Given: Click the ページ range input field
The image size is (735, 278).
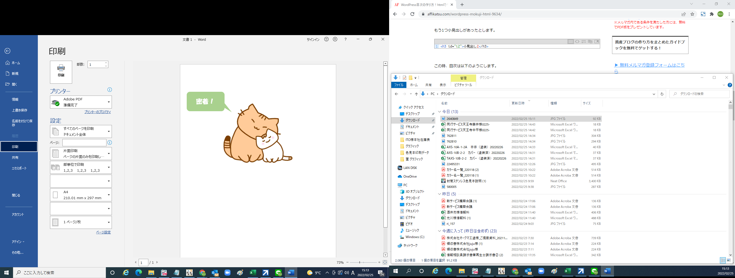Looking at the screenshot, I should coord(85,143).
